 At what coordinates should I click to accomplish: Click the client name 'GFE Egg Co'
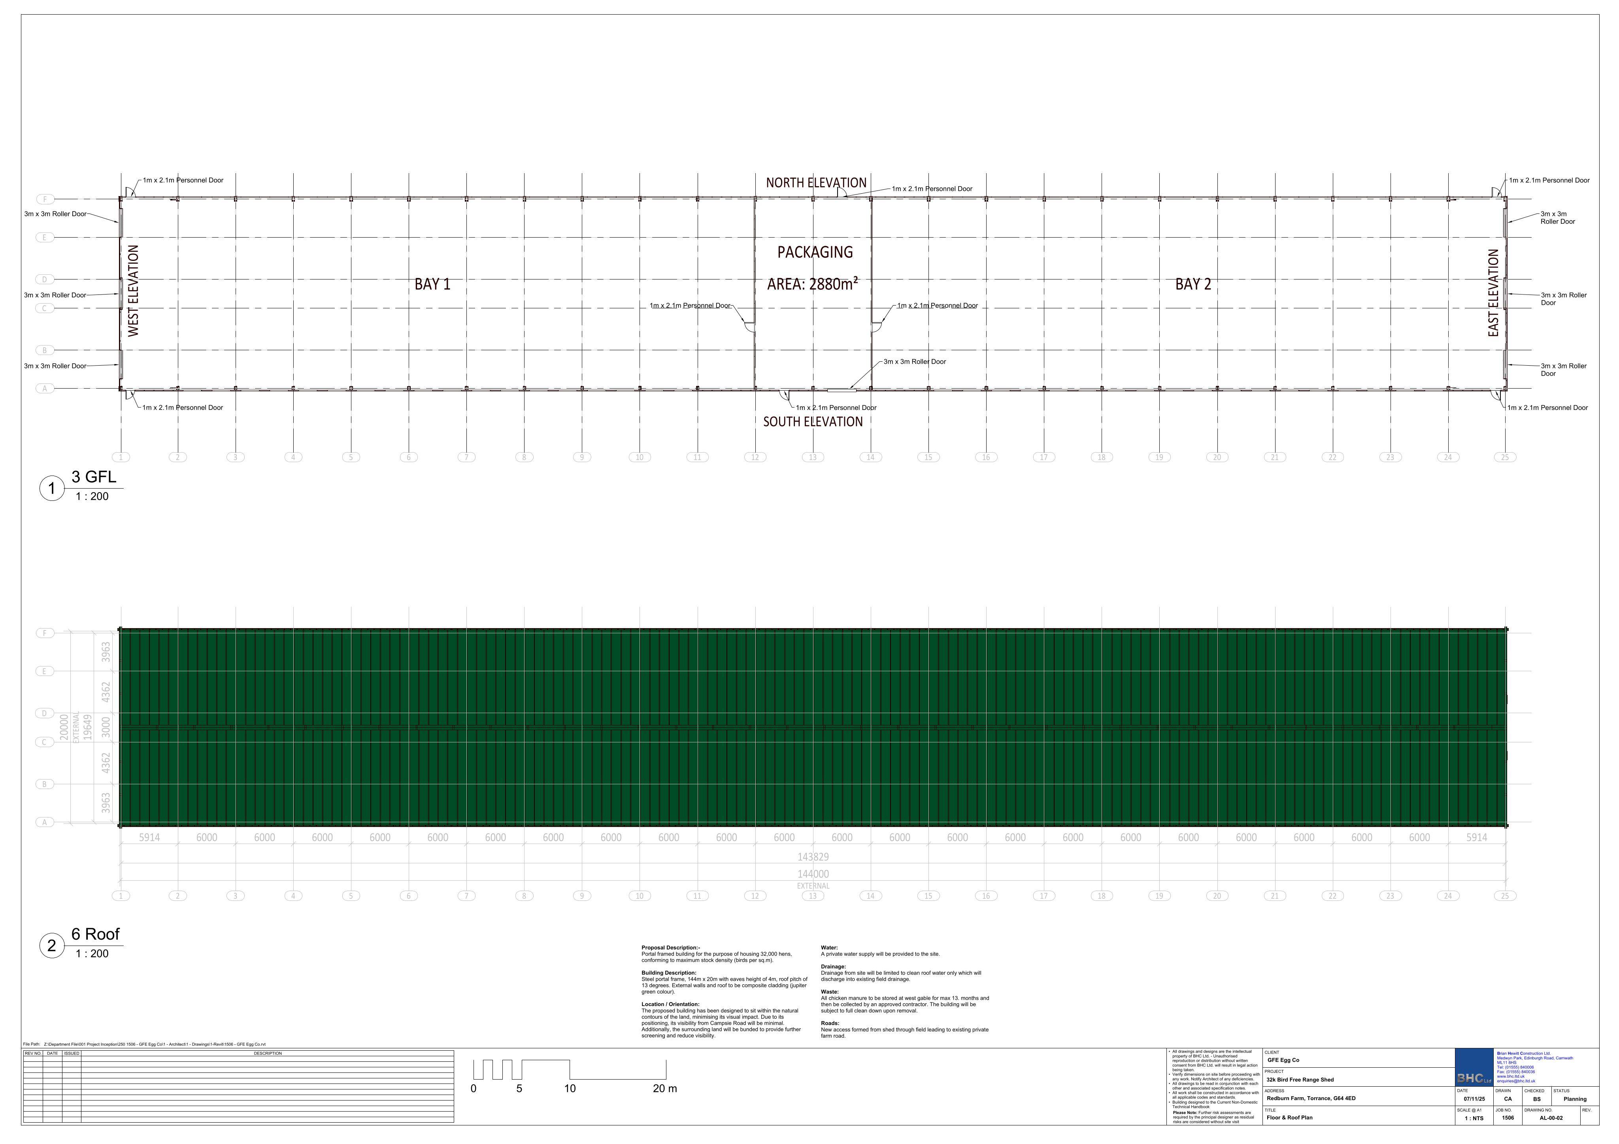1283,1060
